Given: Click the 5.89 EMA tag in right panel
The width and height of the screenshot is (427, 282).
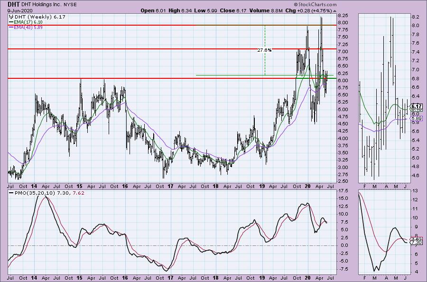Looking at the screenshot, I should (417, 119).
